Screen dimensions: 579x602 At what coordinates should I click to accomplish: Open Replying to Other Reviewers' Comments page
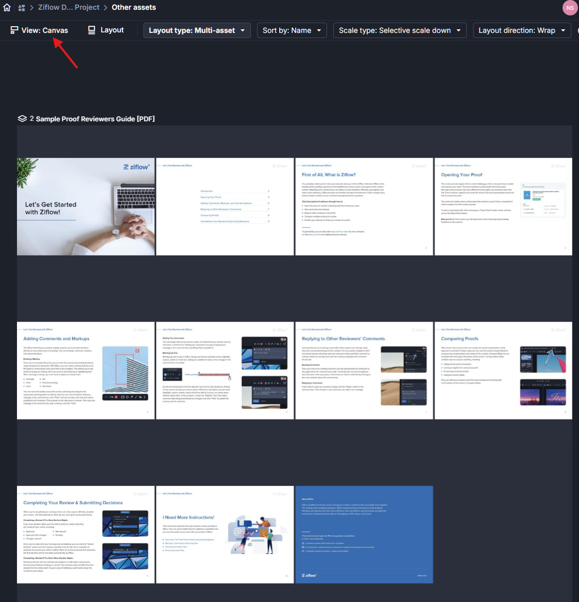point(364,371)
